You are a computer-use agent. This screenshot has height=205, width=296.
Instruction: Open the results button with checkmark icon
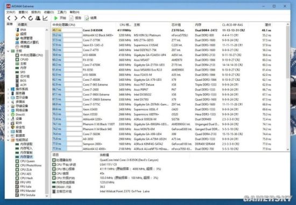[90, 18]
